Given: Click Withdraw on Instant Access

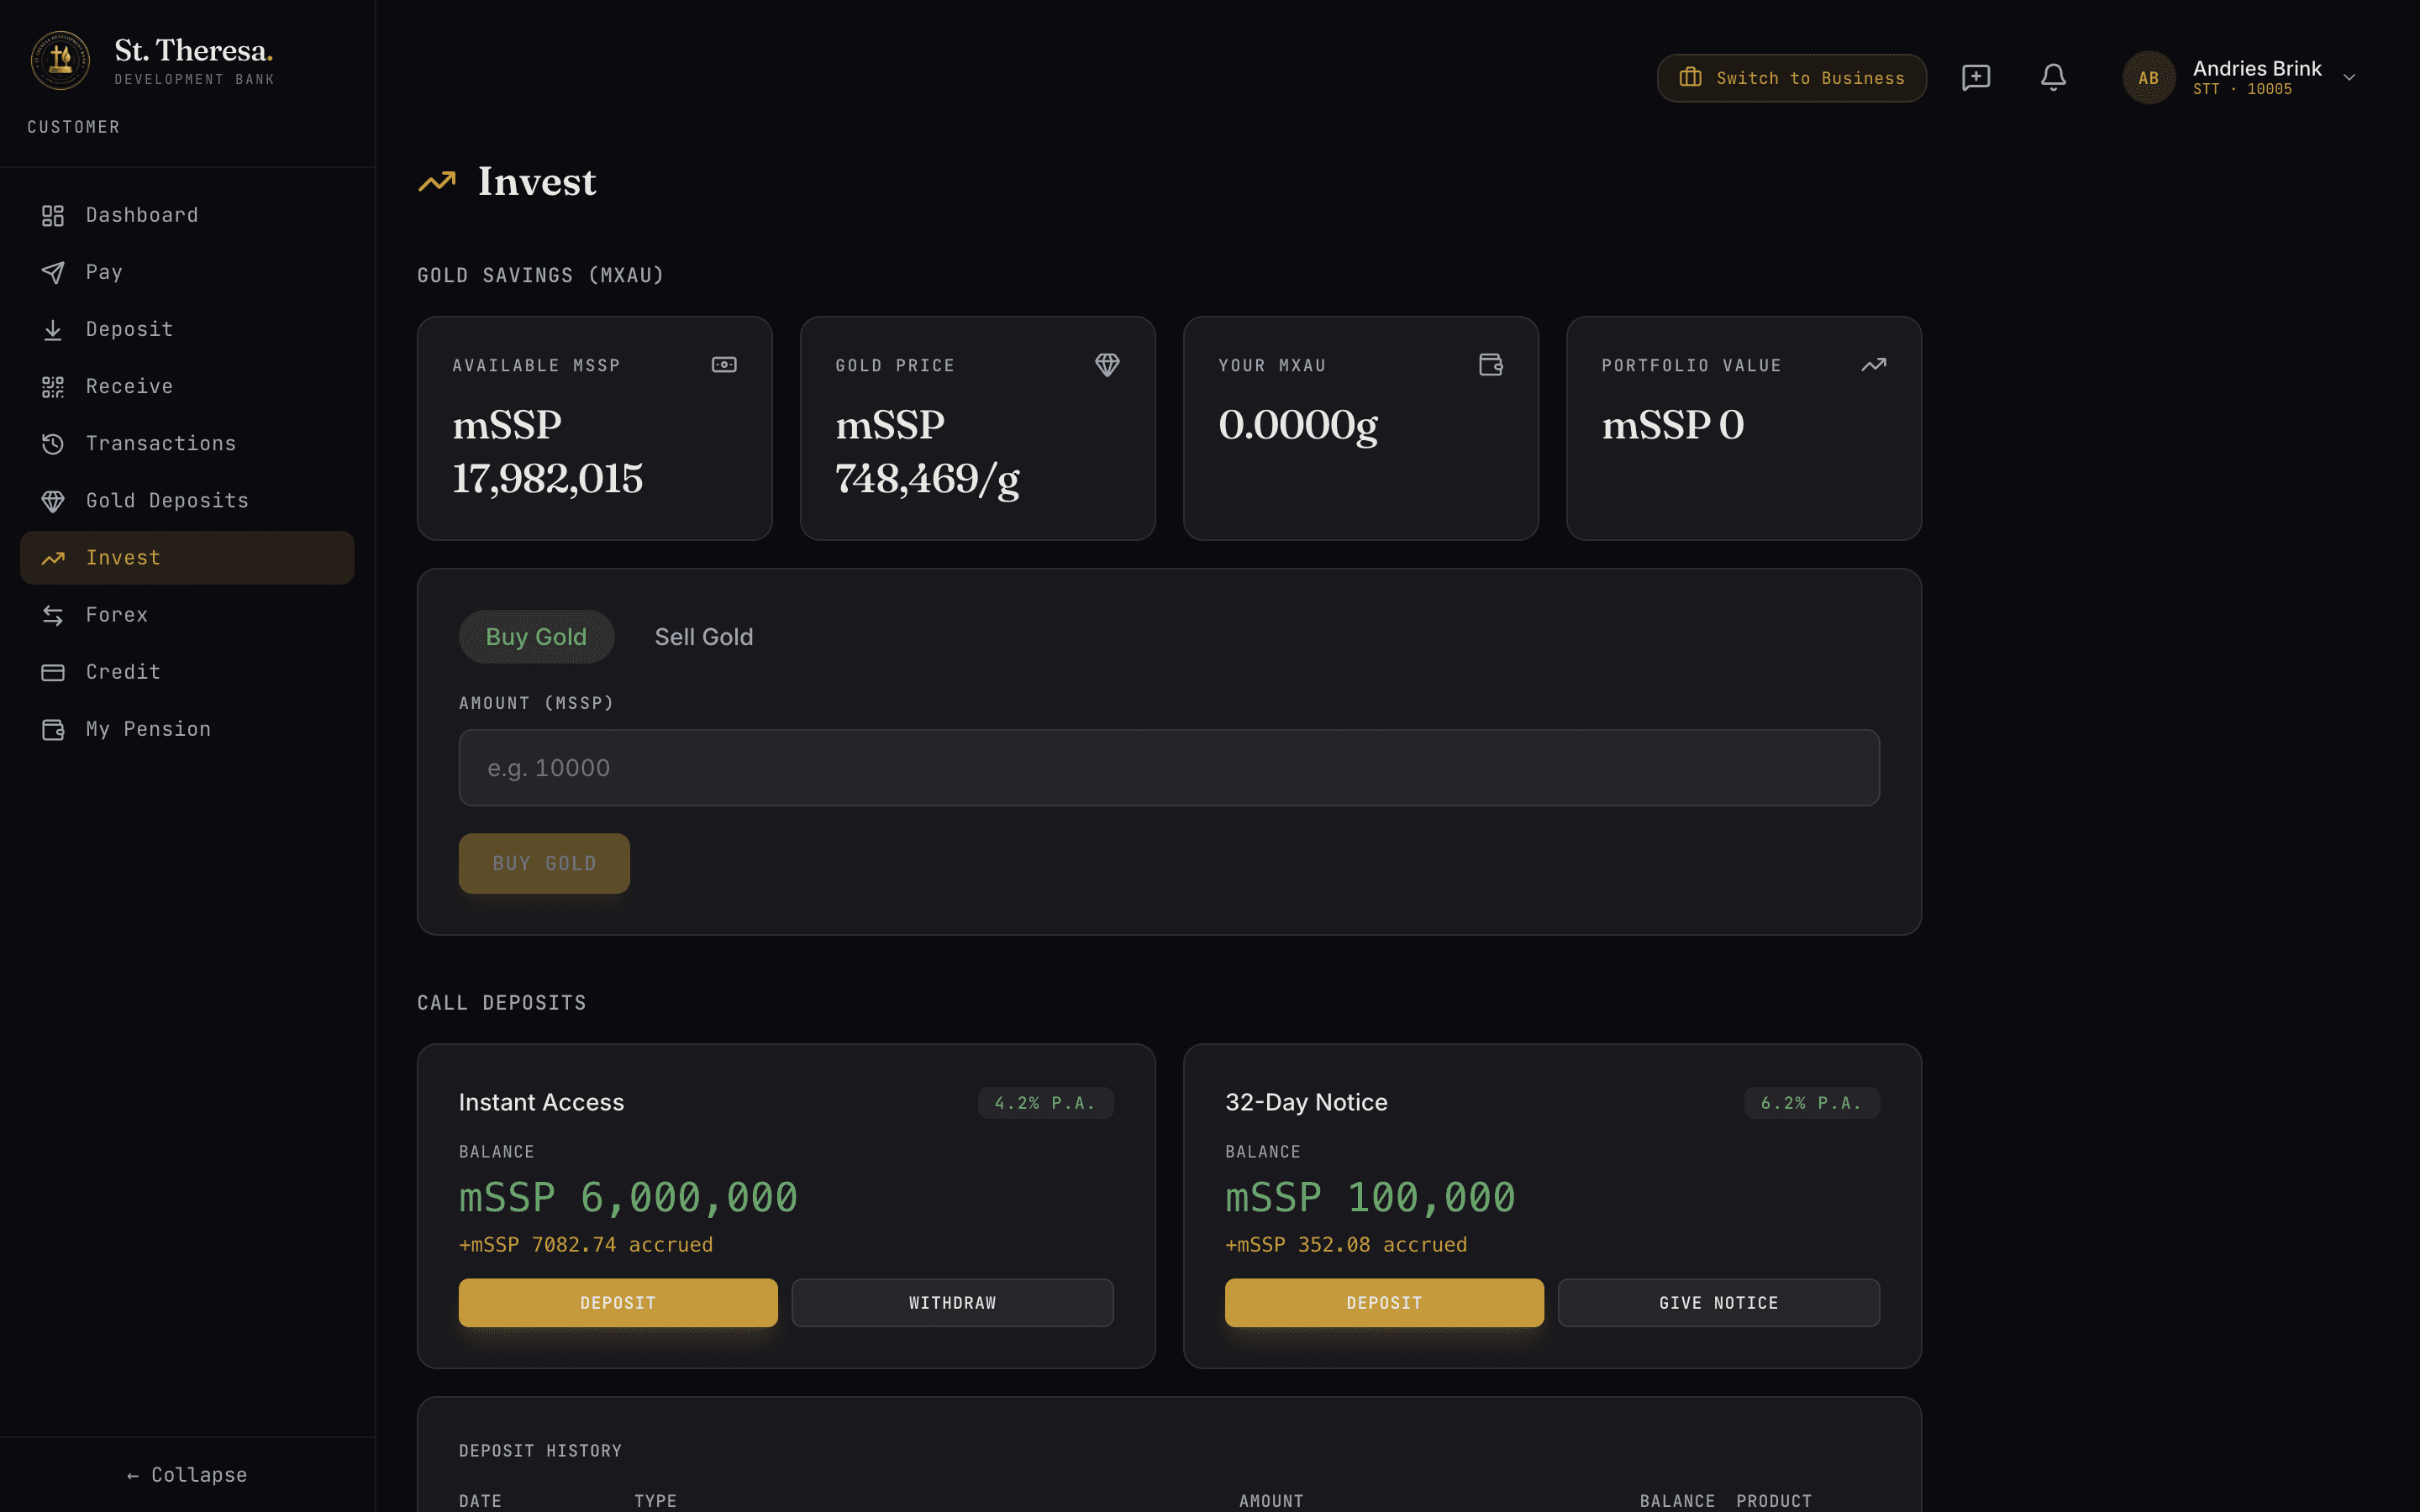Looking at the screenshot, I should point(952,1303).
